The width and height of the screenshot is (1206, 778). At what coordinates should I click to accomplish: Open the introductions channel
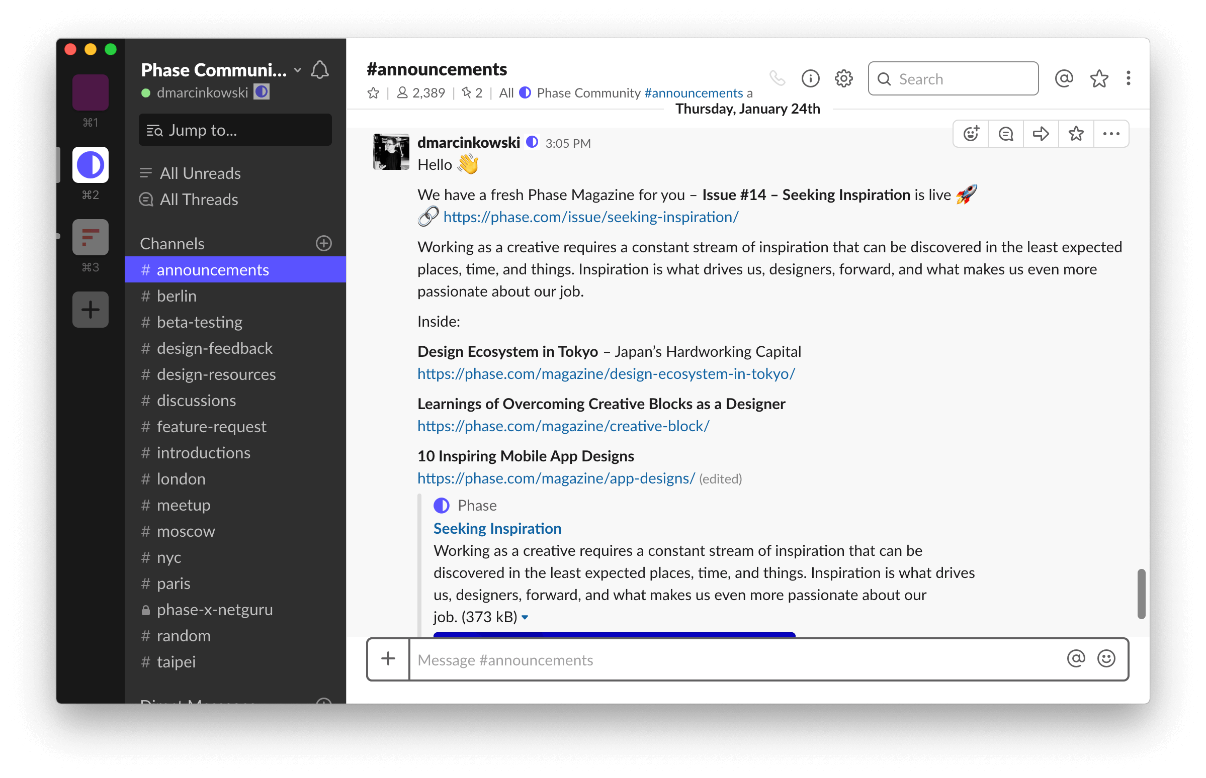235,452
